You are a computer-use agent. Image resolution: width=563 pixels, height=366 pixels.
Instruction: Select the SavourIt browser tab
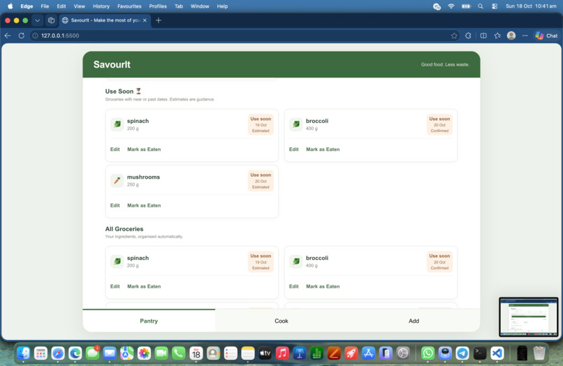click(104, 20)
